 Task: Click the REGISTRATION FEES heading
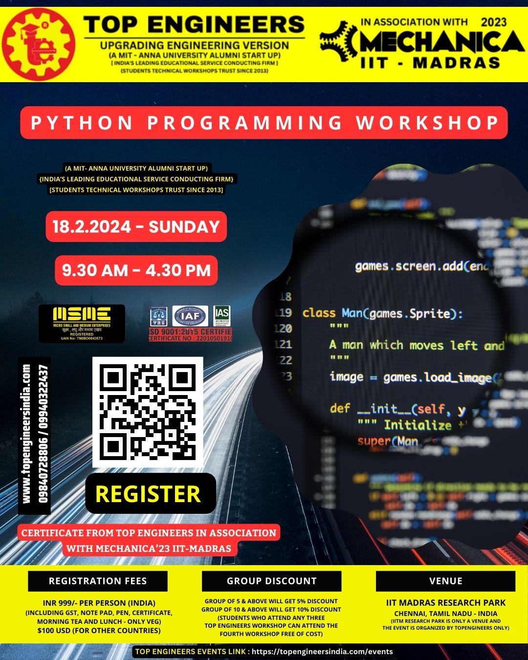(x=98, y=581)
